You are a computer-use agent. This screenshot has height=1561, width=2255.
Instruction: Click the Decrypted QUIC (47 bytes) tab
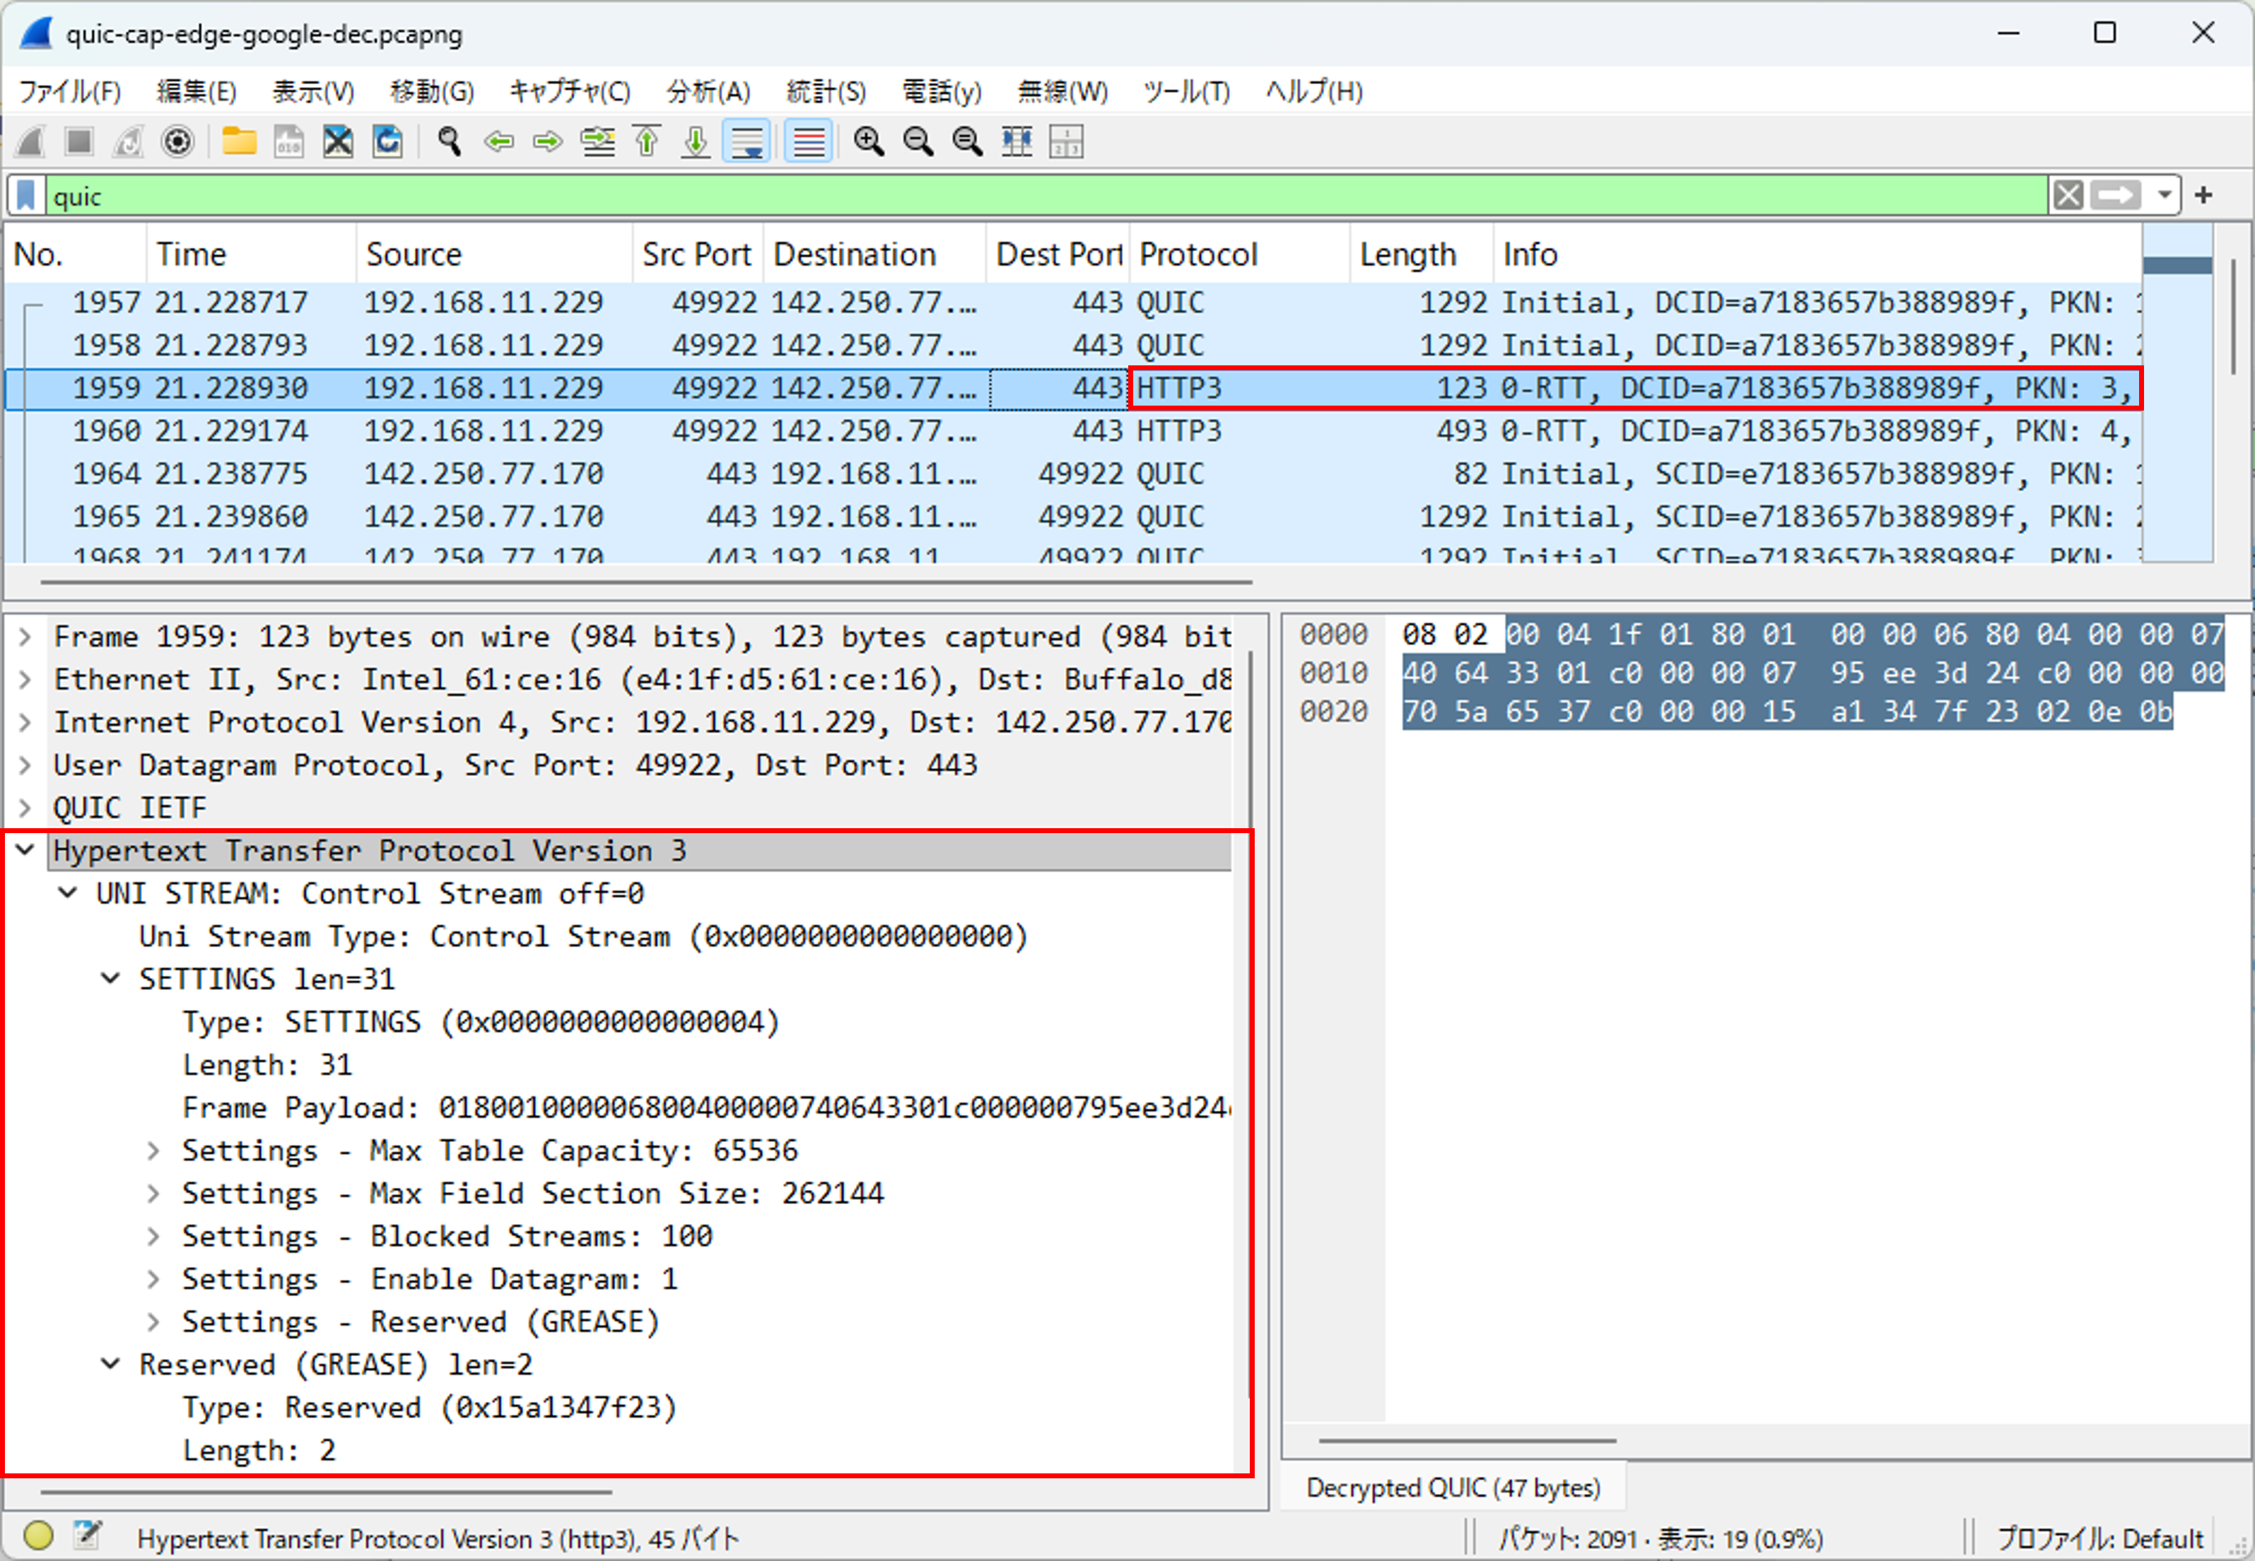pyautogui.click(x=1453, y=1489)
